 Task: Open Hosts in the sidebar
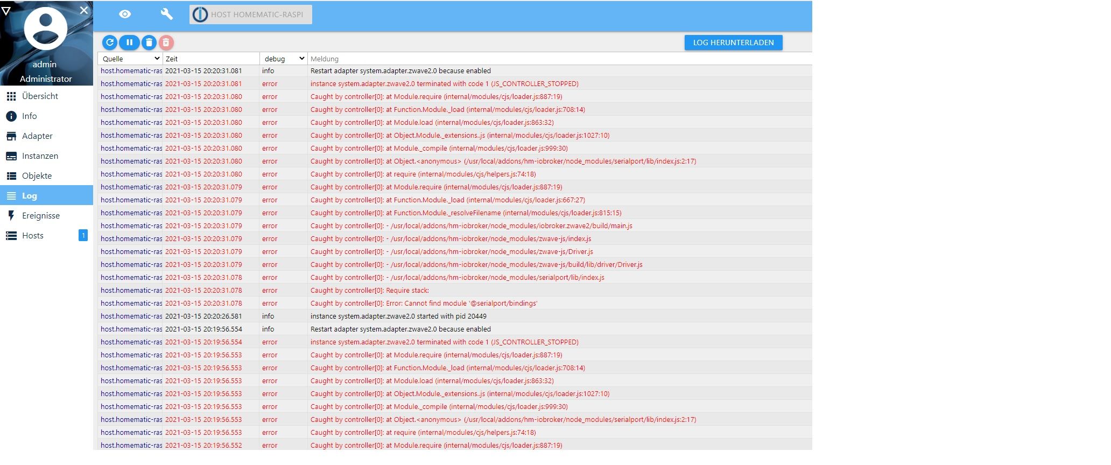pos(46,236)
